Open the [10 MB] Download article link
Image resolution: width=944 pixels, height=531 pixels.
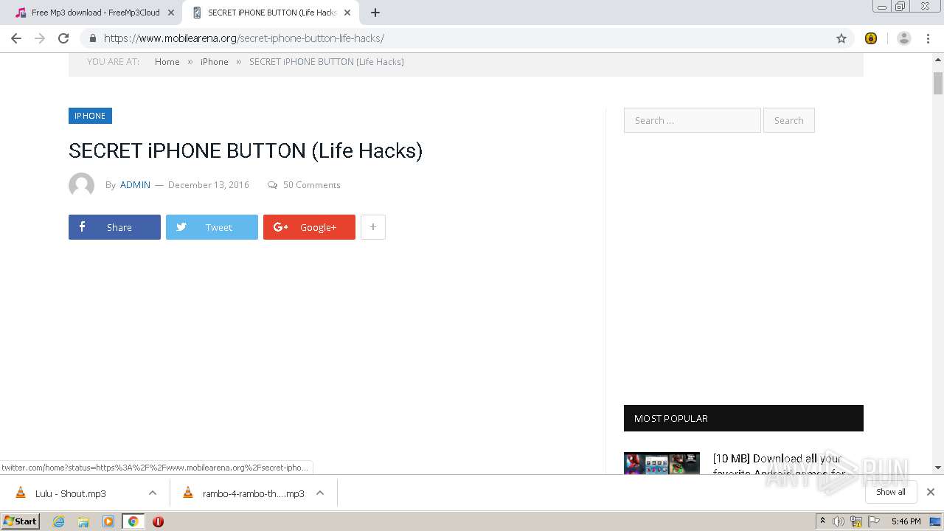779,464
